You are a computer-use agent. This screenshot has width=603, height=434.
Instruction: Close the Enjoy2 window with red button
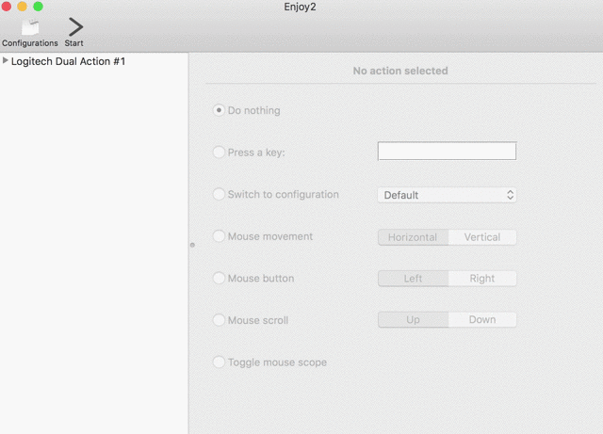[x=7, y=7]
